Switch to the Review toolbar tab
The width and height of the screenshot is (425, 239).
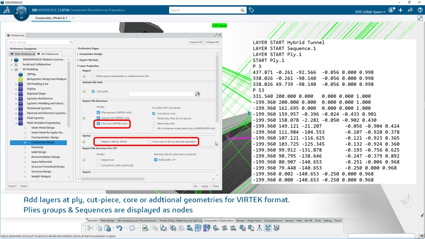pyautogui.click(x=240, y=220)
